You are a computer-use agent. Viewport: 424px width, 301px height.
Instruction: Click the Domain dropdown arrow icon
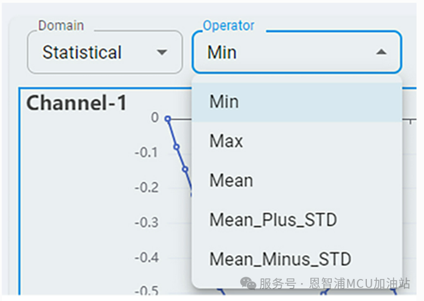[x=162, y=52]
